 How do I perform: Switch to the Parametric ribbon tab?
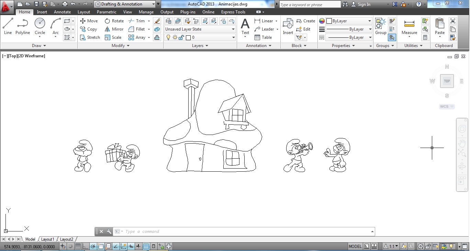[107, 12]
